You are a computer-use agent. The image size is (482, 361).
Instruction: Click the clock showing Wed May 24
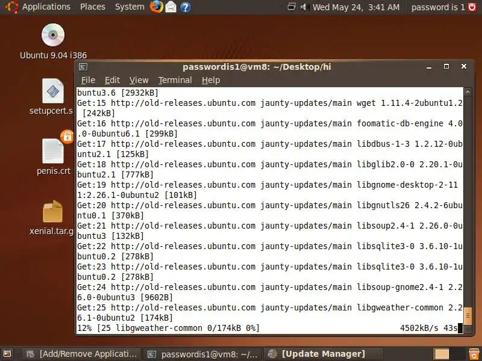356,7
